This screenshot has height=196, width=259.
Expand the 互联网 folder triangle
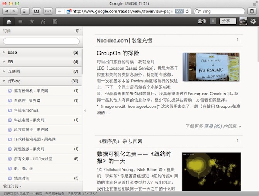click(x=4, y=72)
